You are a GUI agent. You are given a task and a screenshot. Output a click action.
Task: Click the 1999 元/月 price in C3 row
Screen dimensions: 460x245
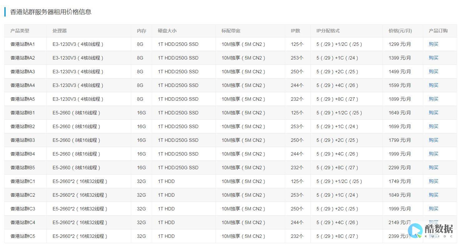coord(400,209)
